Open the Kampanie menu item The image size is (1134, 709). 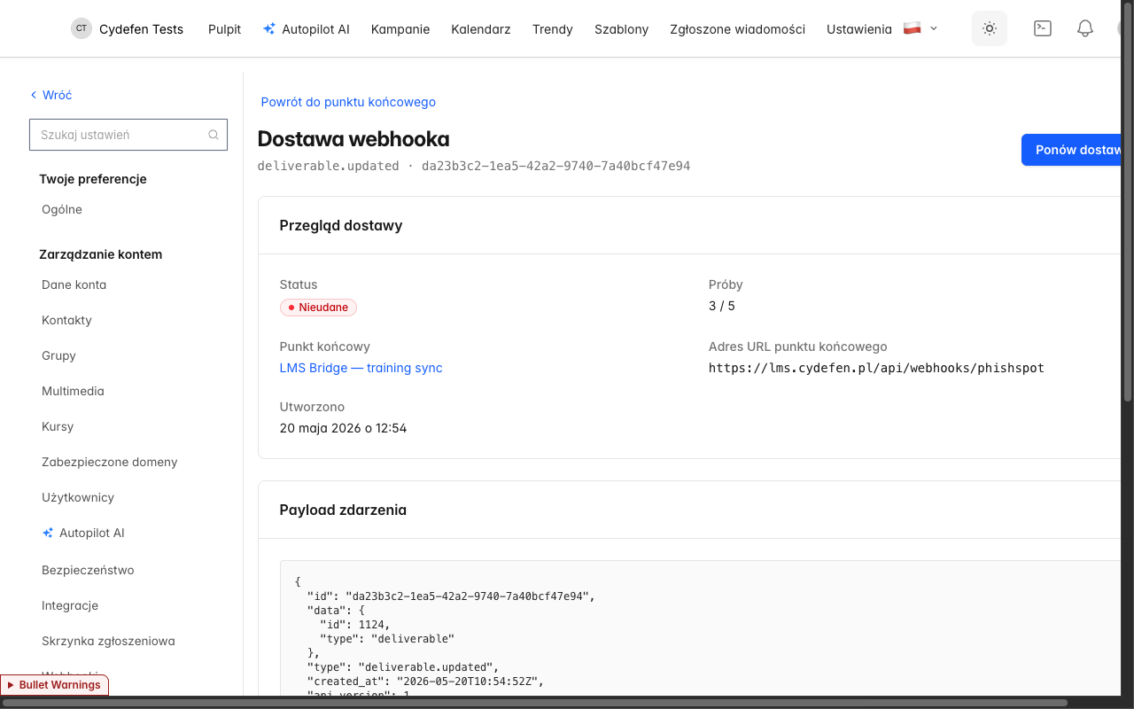point(400,29)
